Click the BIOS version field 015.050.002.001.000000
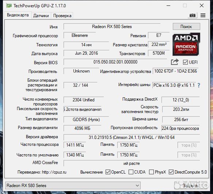 [x=115, y=62]
